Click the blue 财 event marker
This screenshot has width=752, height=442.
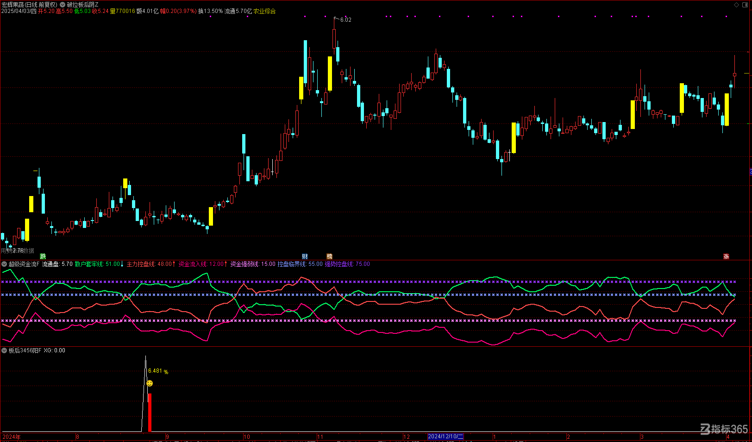click(x=305, y=256)
